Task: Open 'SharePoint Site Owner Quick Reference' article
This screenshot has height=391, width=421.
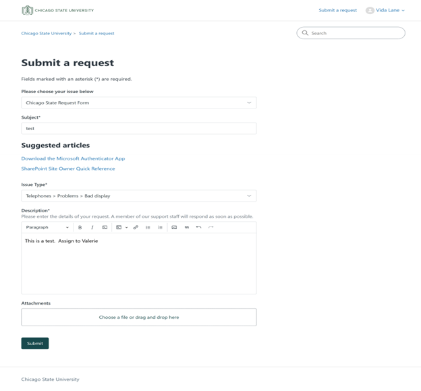Action: click(x=68, y=169)
